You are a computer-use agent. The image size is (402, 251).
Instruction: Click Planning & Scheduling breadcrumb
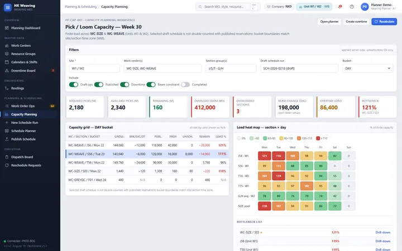tap(80, 7)
